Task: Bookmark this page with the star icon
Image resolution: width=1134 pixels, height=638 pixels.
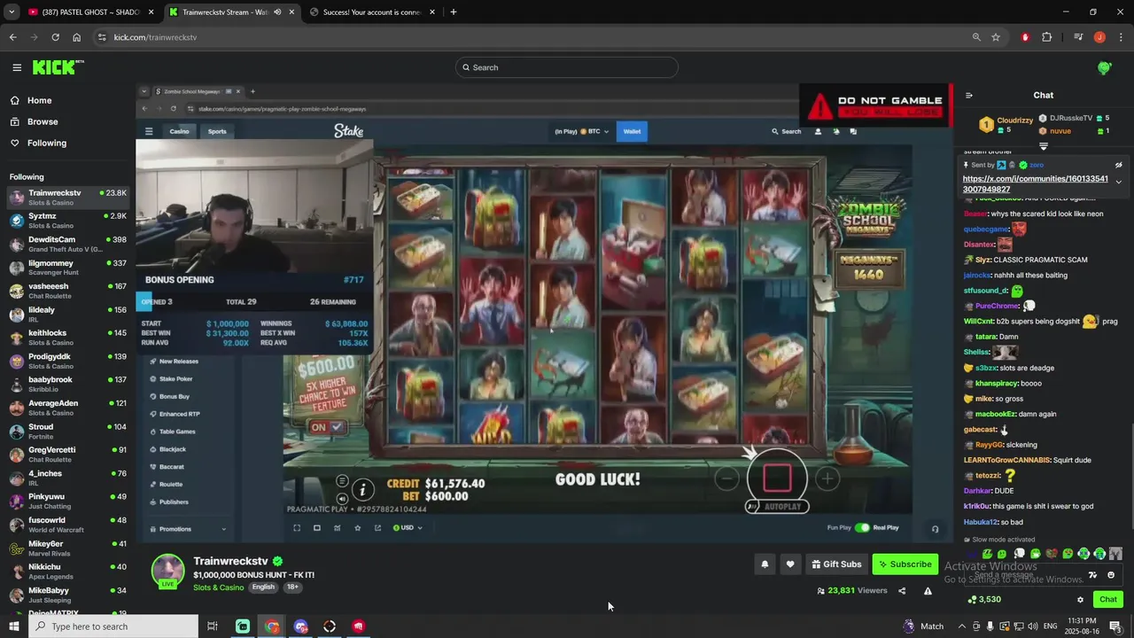Action: pyautogui.click(x=996, y=37)
